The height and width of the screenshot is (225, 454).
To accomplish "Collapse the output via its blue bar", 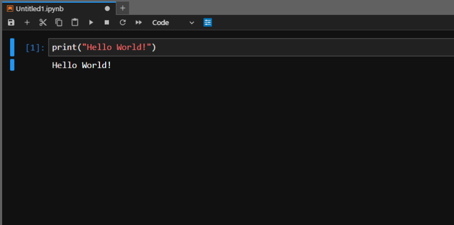I will (x=12, y=65).
